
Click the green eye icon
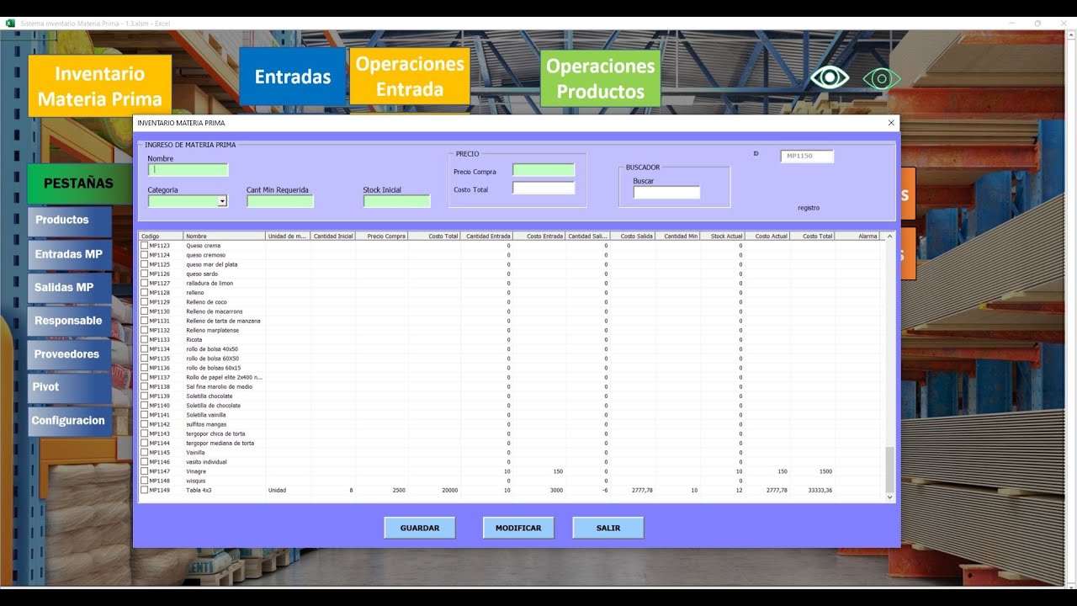click(x=881, y=79)
